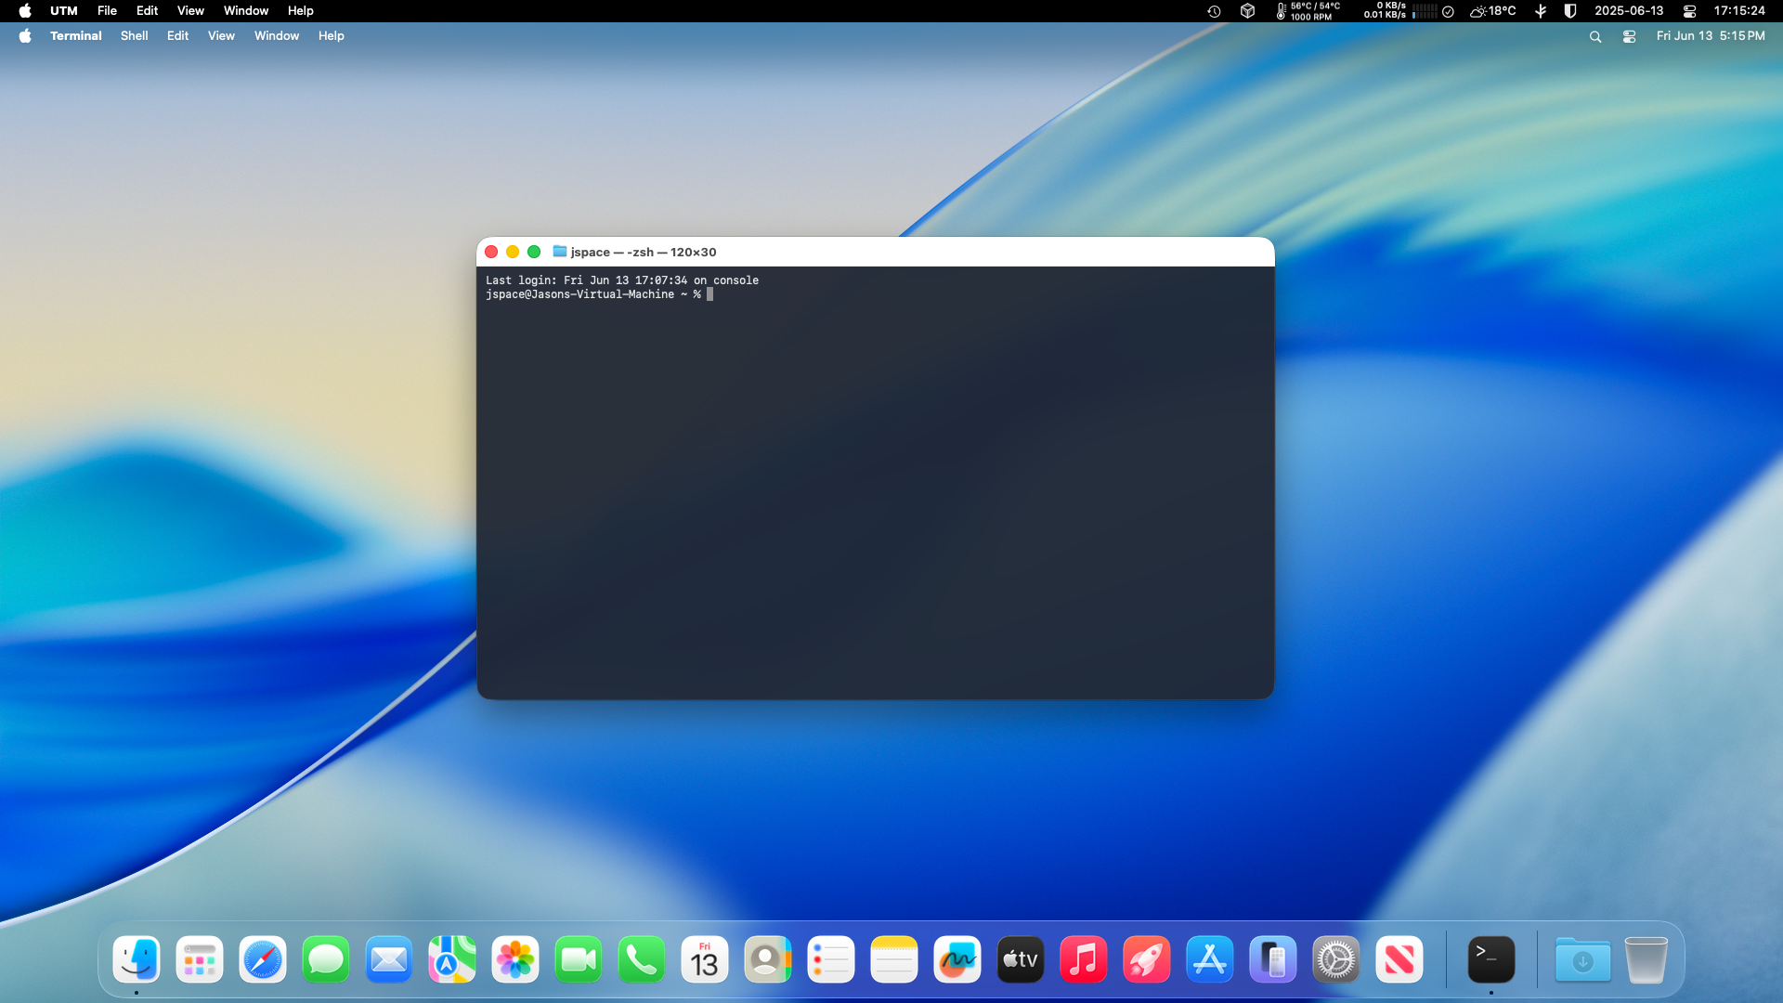Click the Spotlight search magnifier icon

[x=1595, y=36]
